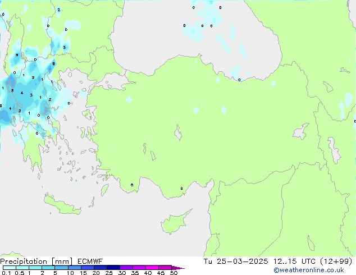Click the date 'Tu 25-03-2025' text
Viewport: 356px width, 275px height.
pos(236,262)
